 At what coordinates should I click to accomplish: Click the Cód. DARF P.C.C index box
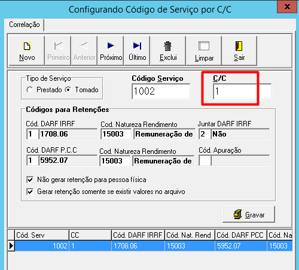click(32, 160)
